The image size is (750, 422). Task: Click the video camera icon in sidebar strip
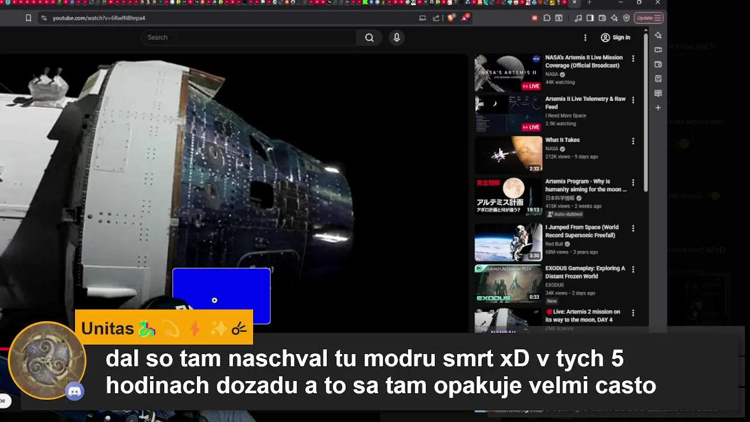click(658, 50)
